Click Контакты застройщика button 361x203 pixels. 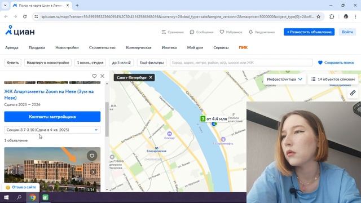(52, 117)
